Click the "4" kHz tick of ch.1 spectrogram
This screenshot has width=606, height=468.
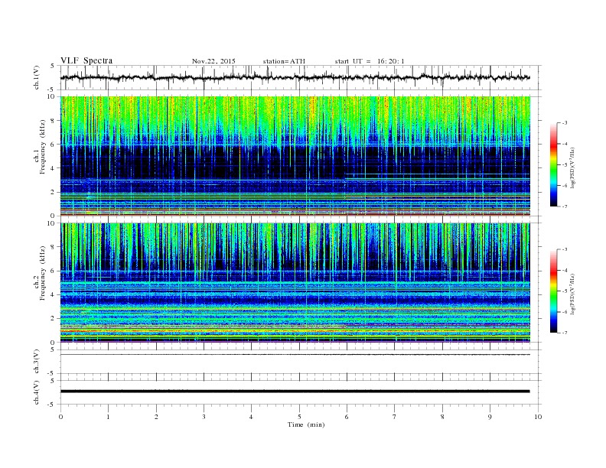pos(53,168)
